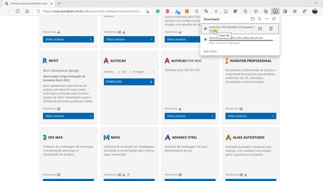Click the Open file link for AutoCAD_2022 download
323x181 pixels.
point(213,31)
